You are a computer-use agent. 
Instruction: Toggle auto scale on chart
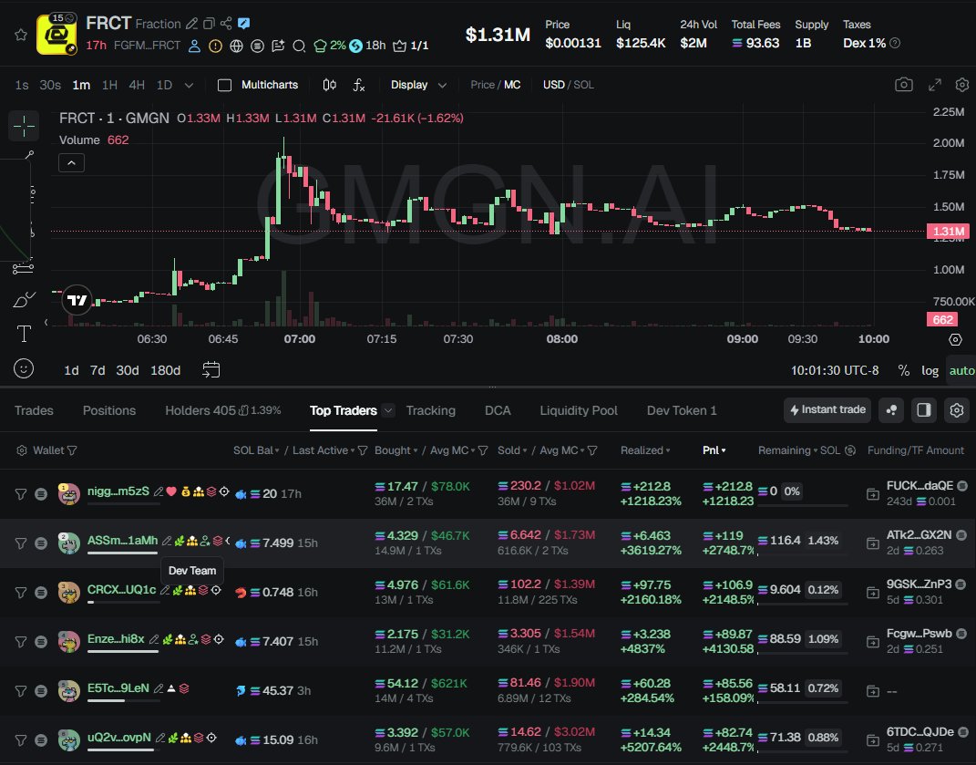pyautogui.click(x=961, y=371)
